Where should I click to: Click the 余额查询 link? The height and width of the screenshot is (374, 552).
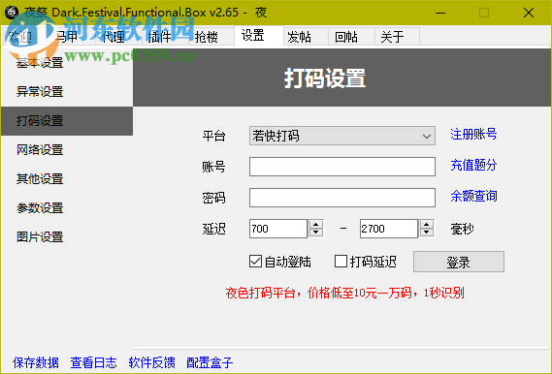pos(473,196)
